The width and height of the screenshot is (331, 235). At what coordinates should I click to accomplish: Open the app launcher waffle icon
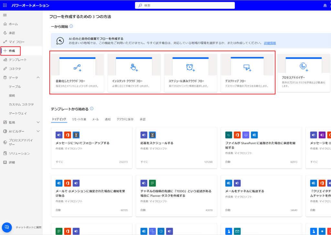5,5
